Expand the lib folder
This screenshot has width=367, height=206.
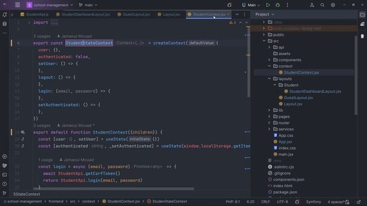coord(269,110)
